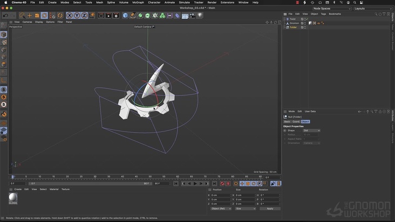Select the Move tool in top toolbar
Image resolution: width=395 pixels, height=222 pixels.
[x=30, y=16]
